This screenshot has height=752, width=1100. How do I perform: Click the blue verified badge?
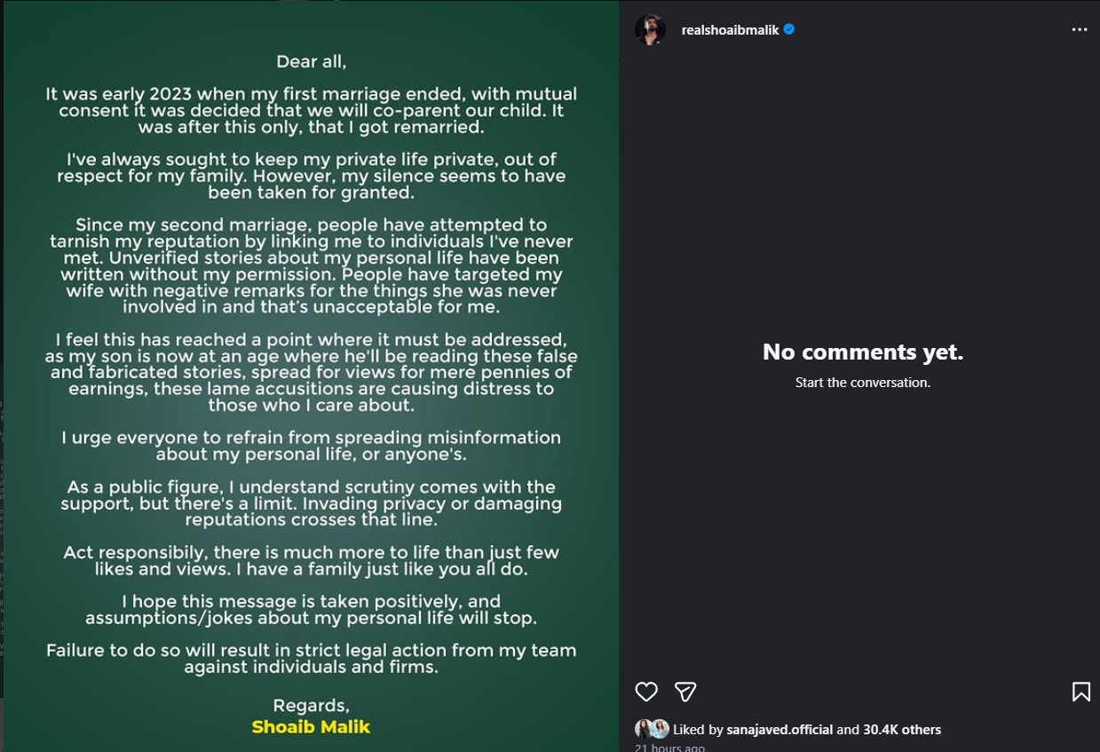pyautogui.click(x=789, y=29)
